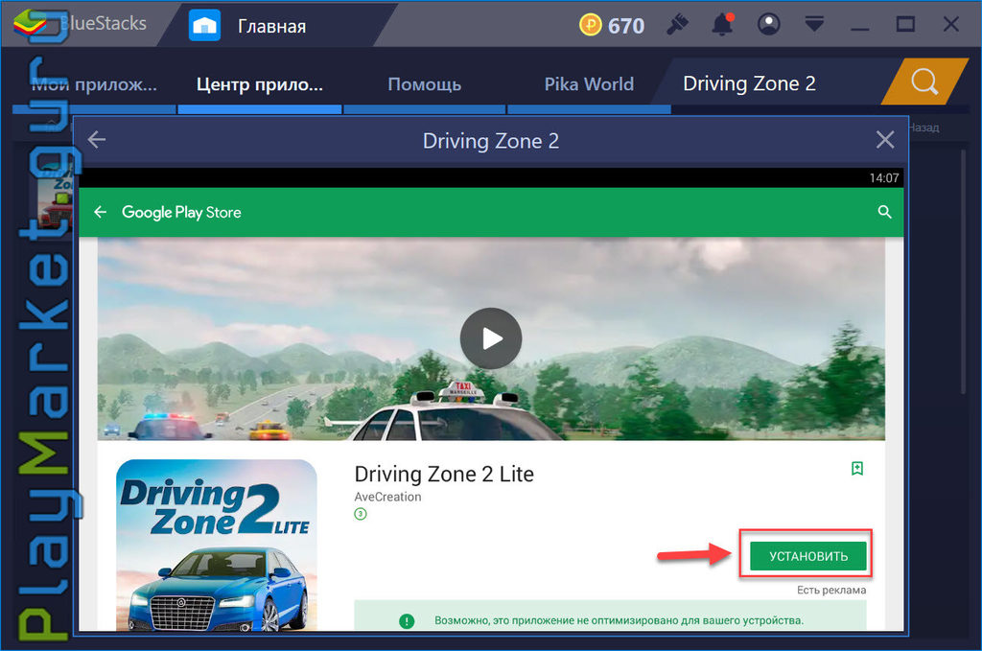Open notifications bell icon
The image size is (982, 651).
tap(723, 24)
